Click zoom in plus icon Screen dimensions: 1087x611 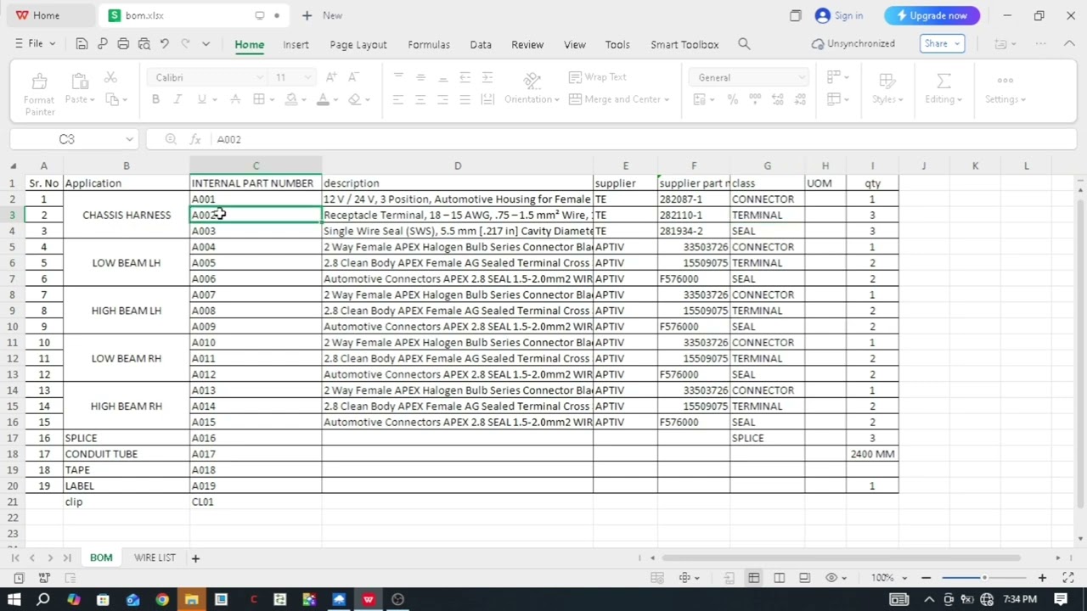point(1042,578)
